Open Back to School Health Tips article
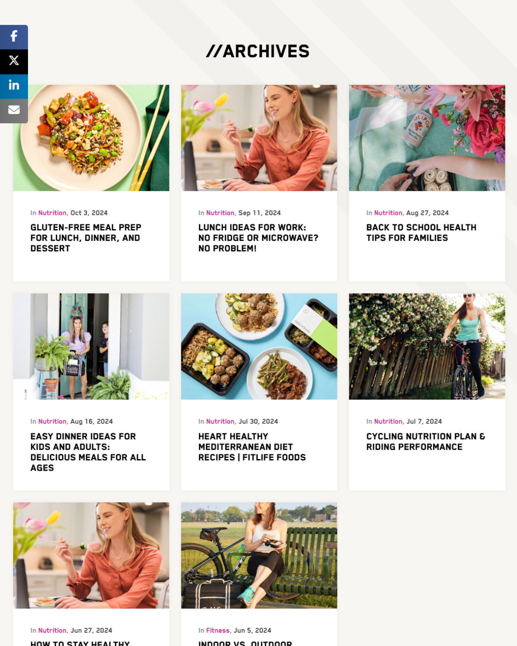Screen dimensions: 517x646 pyautogui.click(x=421, y=233)
